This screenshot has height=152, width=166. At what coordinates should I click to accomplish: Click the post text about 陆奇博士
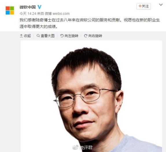coord(90,23)
